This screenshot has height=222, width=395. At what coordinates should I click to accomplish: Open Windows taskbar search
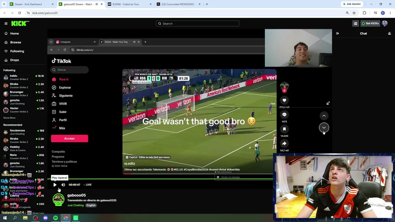[15, 218]
